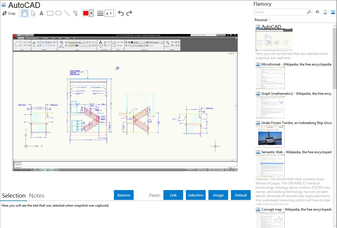Screen dimensions: 337x228
Task: Open the Concept map snapshot title
Action: pos(296,209)
